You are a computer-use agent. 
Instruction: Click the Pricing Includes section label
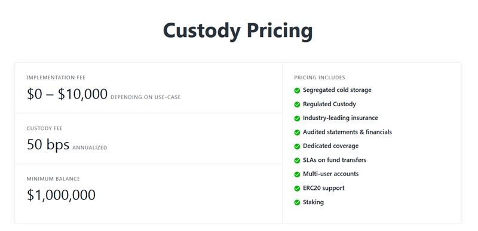320,78
